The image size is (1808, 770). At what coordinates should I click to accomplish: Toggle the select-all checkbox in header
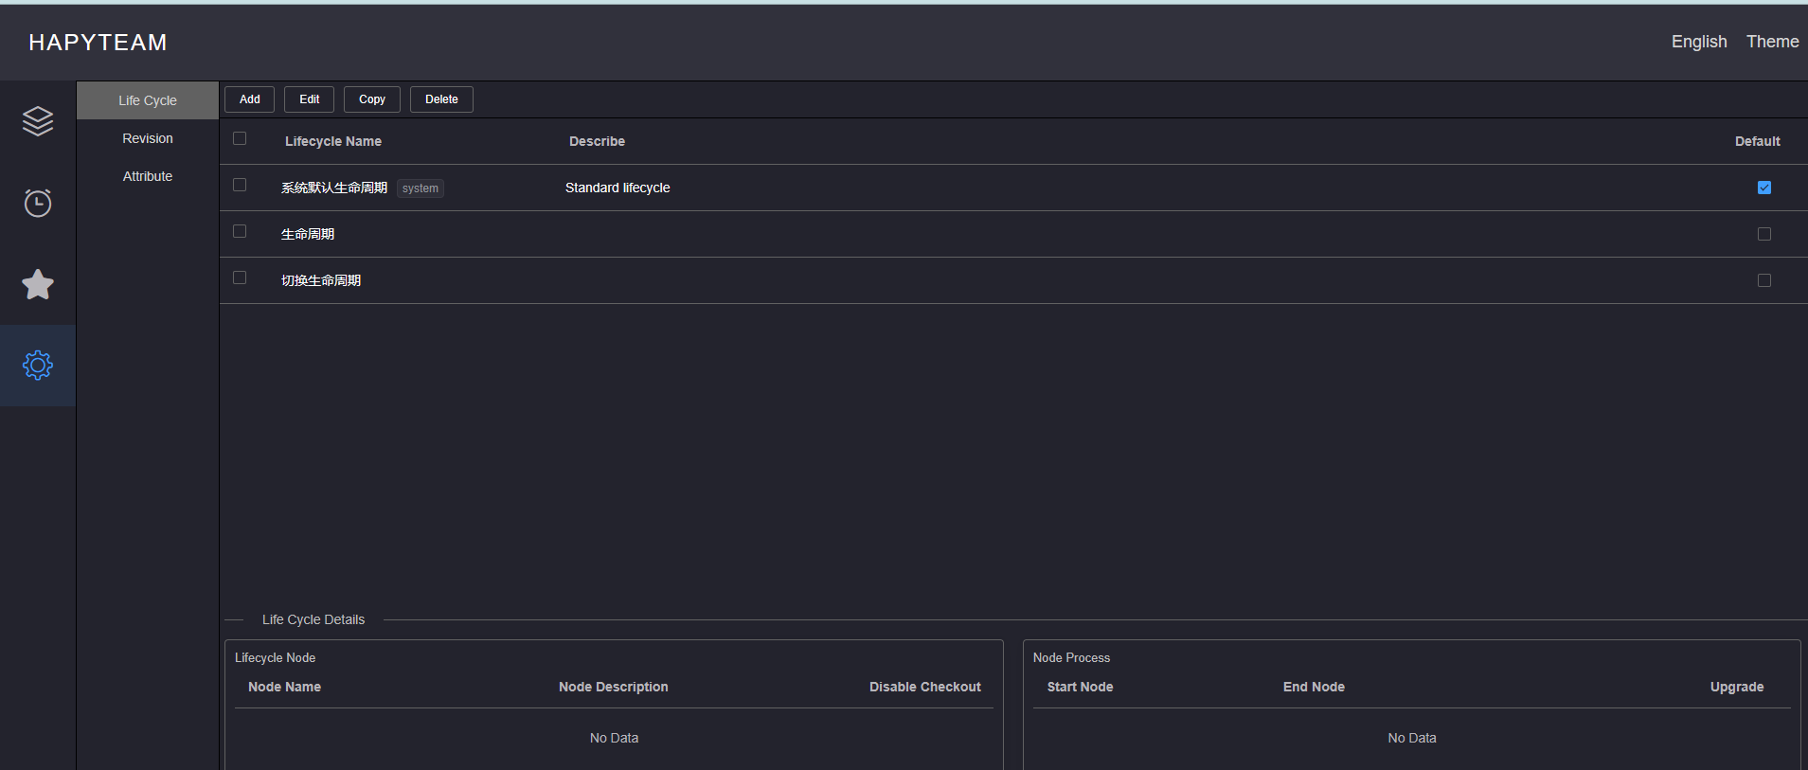click(x=240, y=138)
